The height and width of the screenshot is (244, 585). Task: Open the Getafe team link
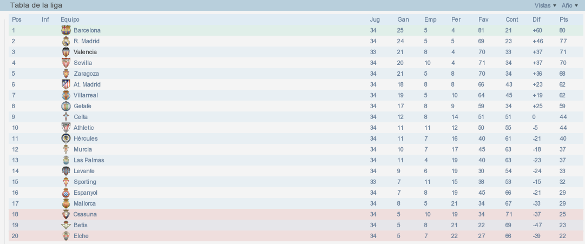(x=82, y=106)
